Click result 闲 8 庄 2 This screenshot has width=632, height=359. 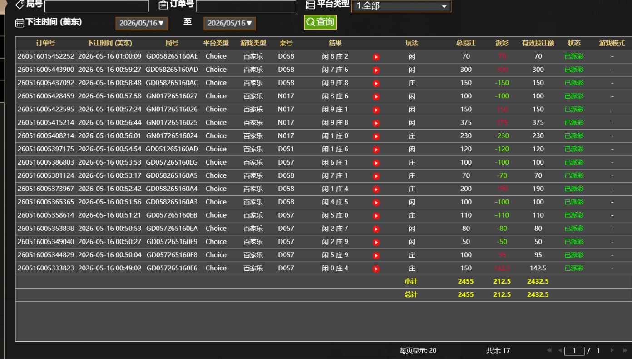tap(335, 56)
